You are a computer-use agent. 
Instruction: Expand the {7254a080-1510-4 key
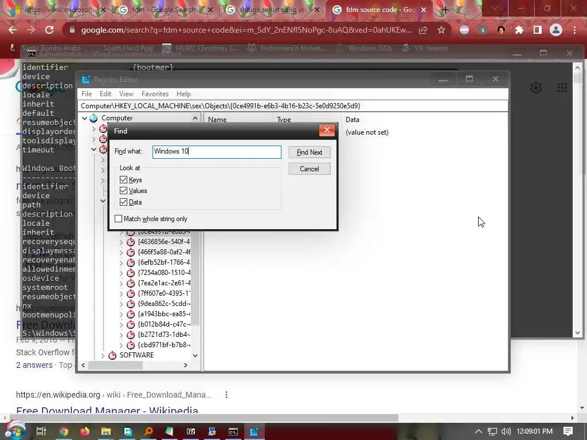click(x=121, y=273)
